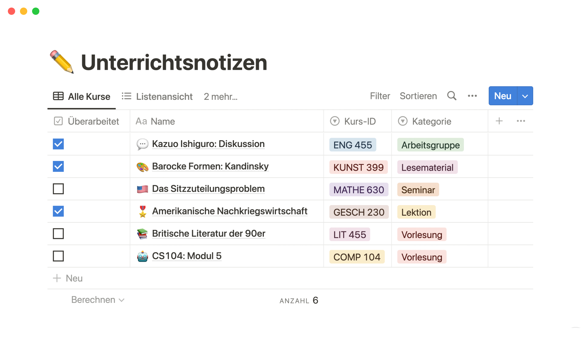Open the Kategorie column header menu

point(431,121)
